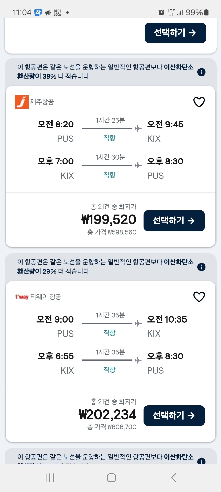Tap info icon on bottom partial banner
221x492 pixels.
click(x=202, y=461)
